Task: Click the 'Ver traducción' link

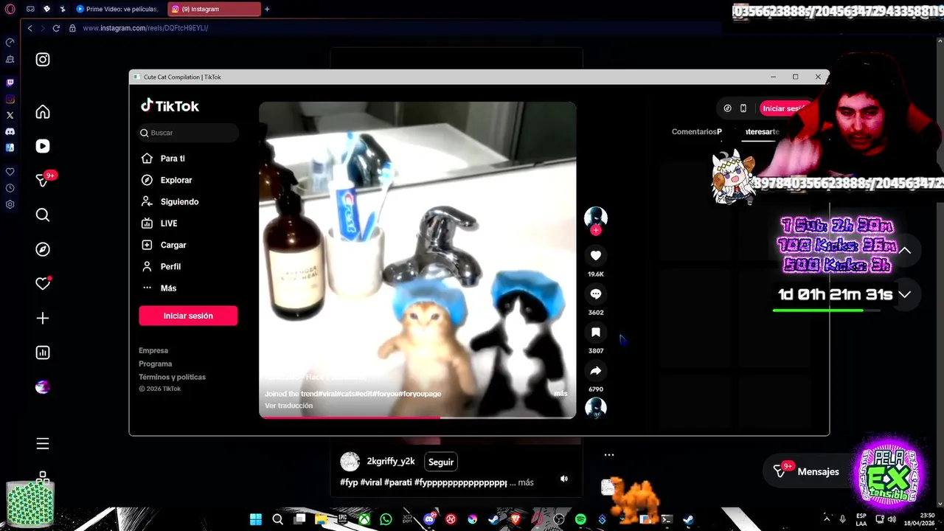Action: tap(289, 406)
